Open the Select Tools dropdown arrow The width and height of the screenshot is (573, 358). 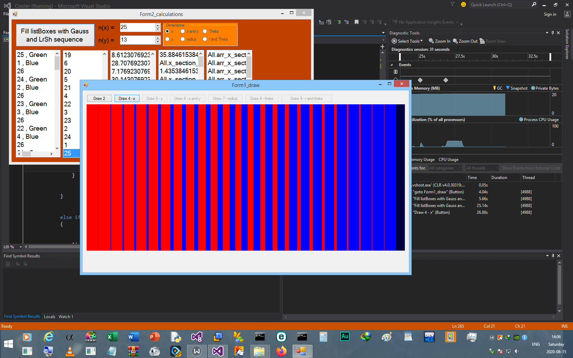click(x=422, y=41)
